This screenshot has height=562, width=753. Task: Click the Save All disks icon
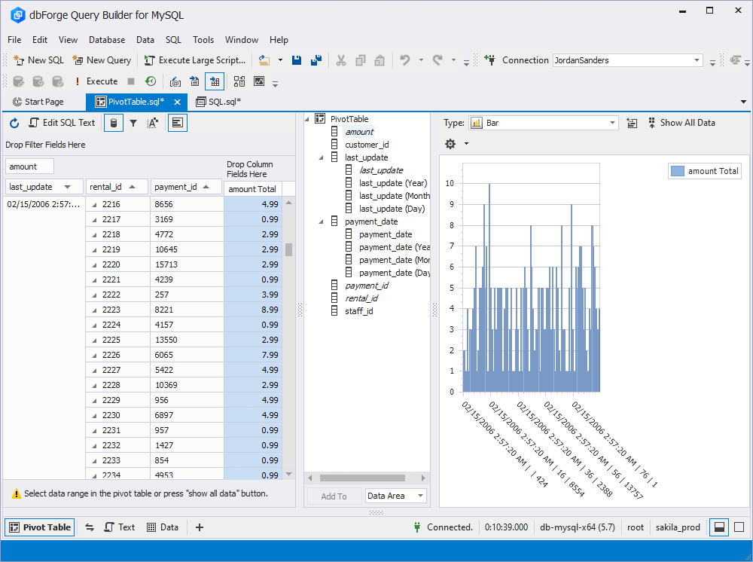click(x=316, y=60)
